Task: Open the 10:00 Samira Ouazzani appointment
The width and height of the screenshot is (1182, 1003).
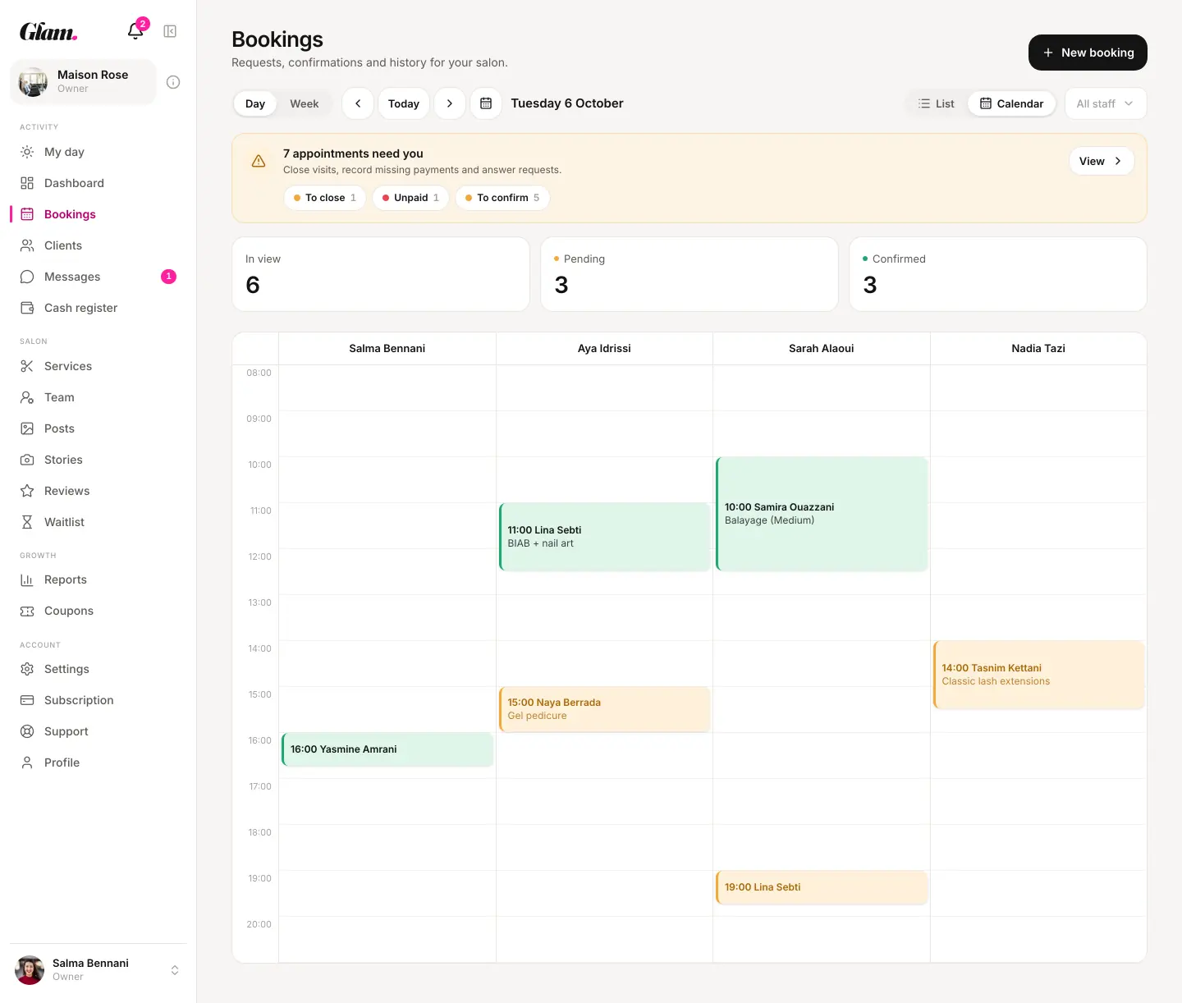Action: (x=822, y=514)
